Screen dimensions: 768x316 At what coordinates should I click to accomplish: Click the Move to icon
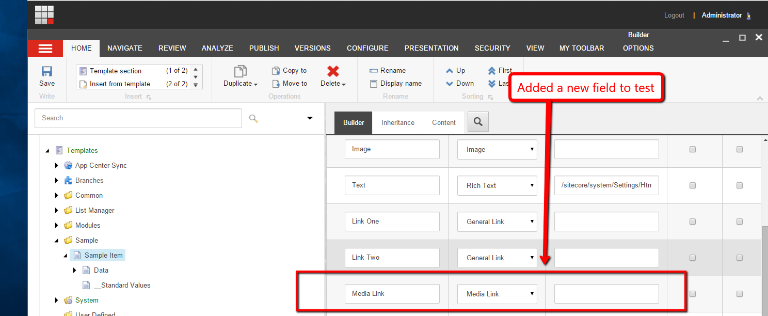click(276, 84)
